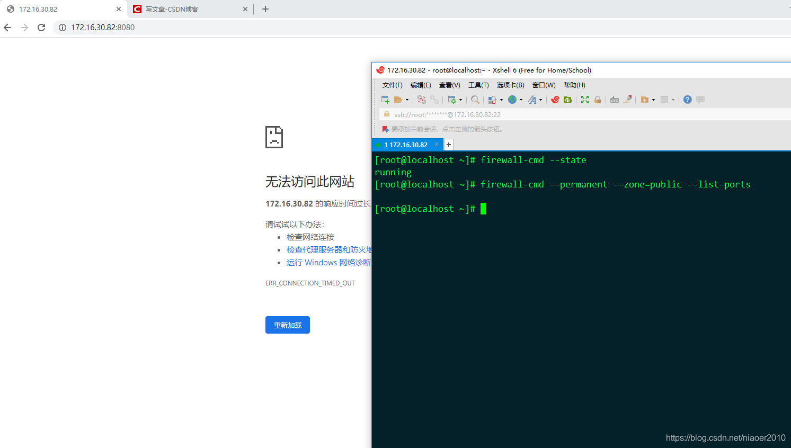Open the 编辑(E) menu
This screenshot has width=791, height=448.
(421, 85)
